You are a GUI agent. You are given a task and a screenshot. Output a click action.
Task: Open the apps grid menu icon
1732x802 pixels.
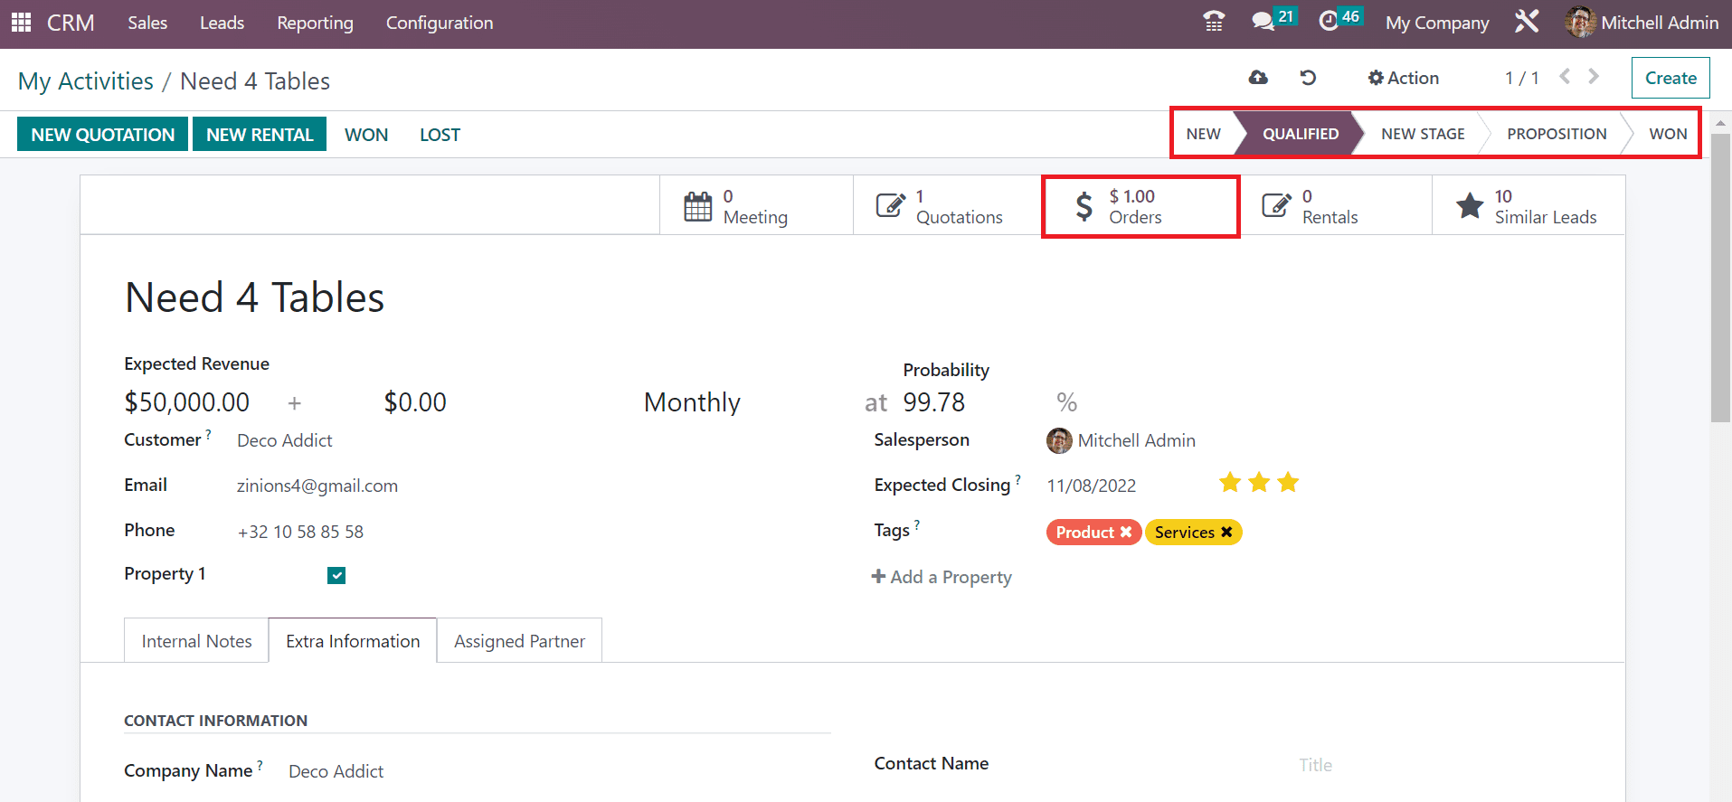tap(21, 23)
